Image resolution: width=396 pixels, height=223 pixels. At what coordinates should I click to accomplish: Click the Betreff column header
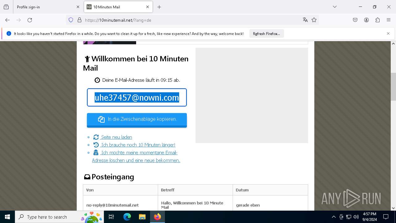[195, 190]
